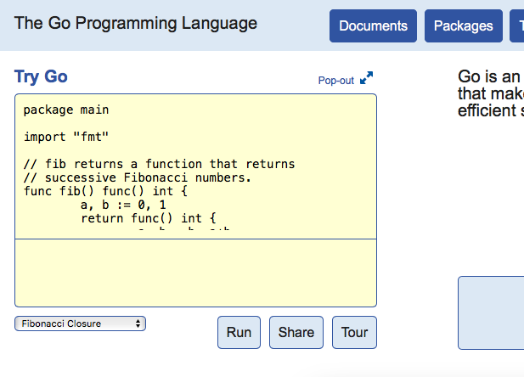Click The Go Programming Language title
The width and height of the screenshot is (524, 377).
click(135, 23)
